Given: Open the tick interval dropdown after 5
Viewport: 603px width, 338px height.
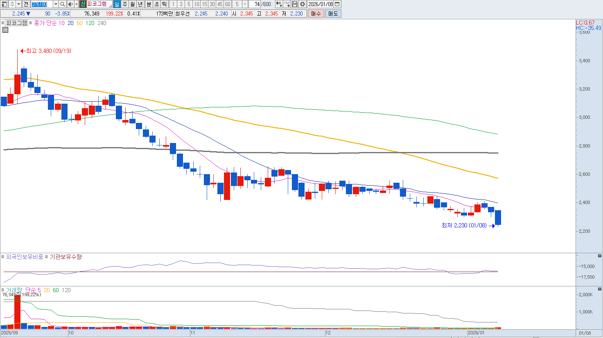Looking at the screenshot, I should pos(245,4).
